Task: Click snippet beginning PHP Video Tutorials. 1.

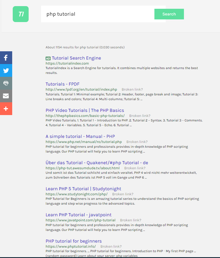Action: pos(124,123)
